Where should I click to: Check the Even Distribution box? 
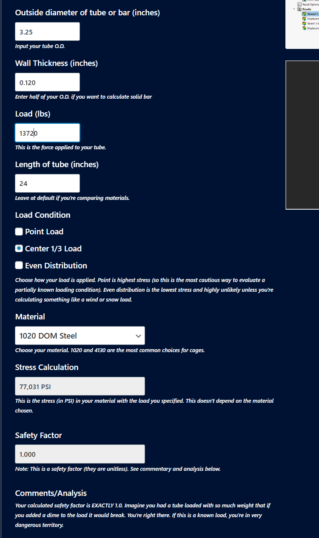pyautogui.click(x=19, y=266)
